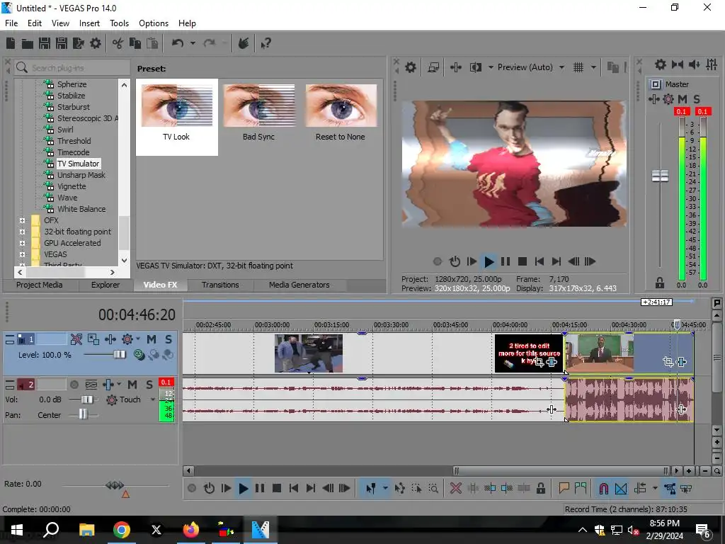
Task: Stop playback in timeline transport
Action: (277, 488)
